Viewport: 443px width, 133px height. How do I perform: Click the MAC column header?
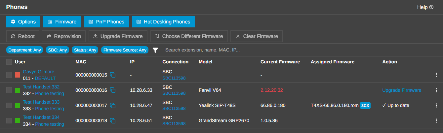[x=81, y=62]
